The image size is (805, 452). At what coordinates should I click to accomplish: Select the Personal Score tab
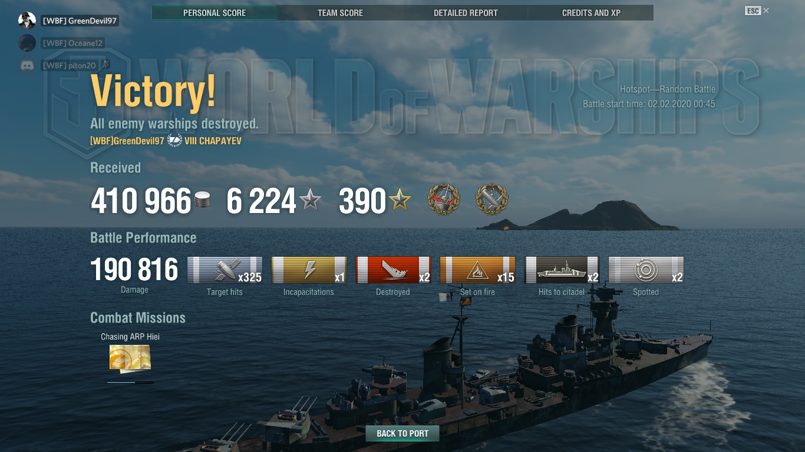click(x=215, y=12)
